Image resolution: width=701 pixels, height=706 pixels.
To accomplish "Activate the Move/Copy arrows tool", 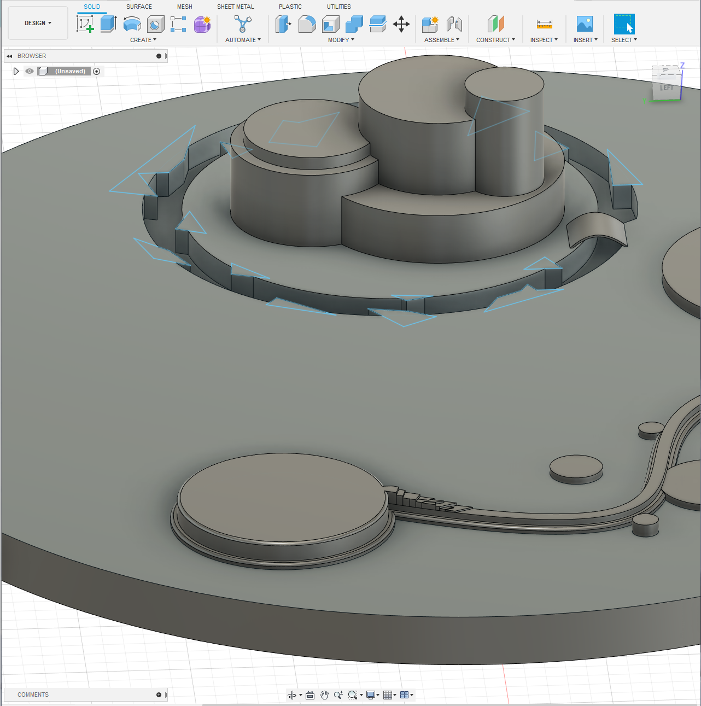I will [x=401, y=24].
